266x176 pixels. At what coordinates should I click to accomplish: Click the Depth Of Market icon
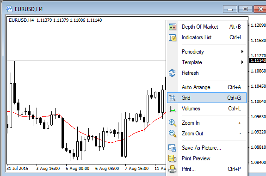click(x=173, y=27)
